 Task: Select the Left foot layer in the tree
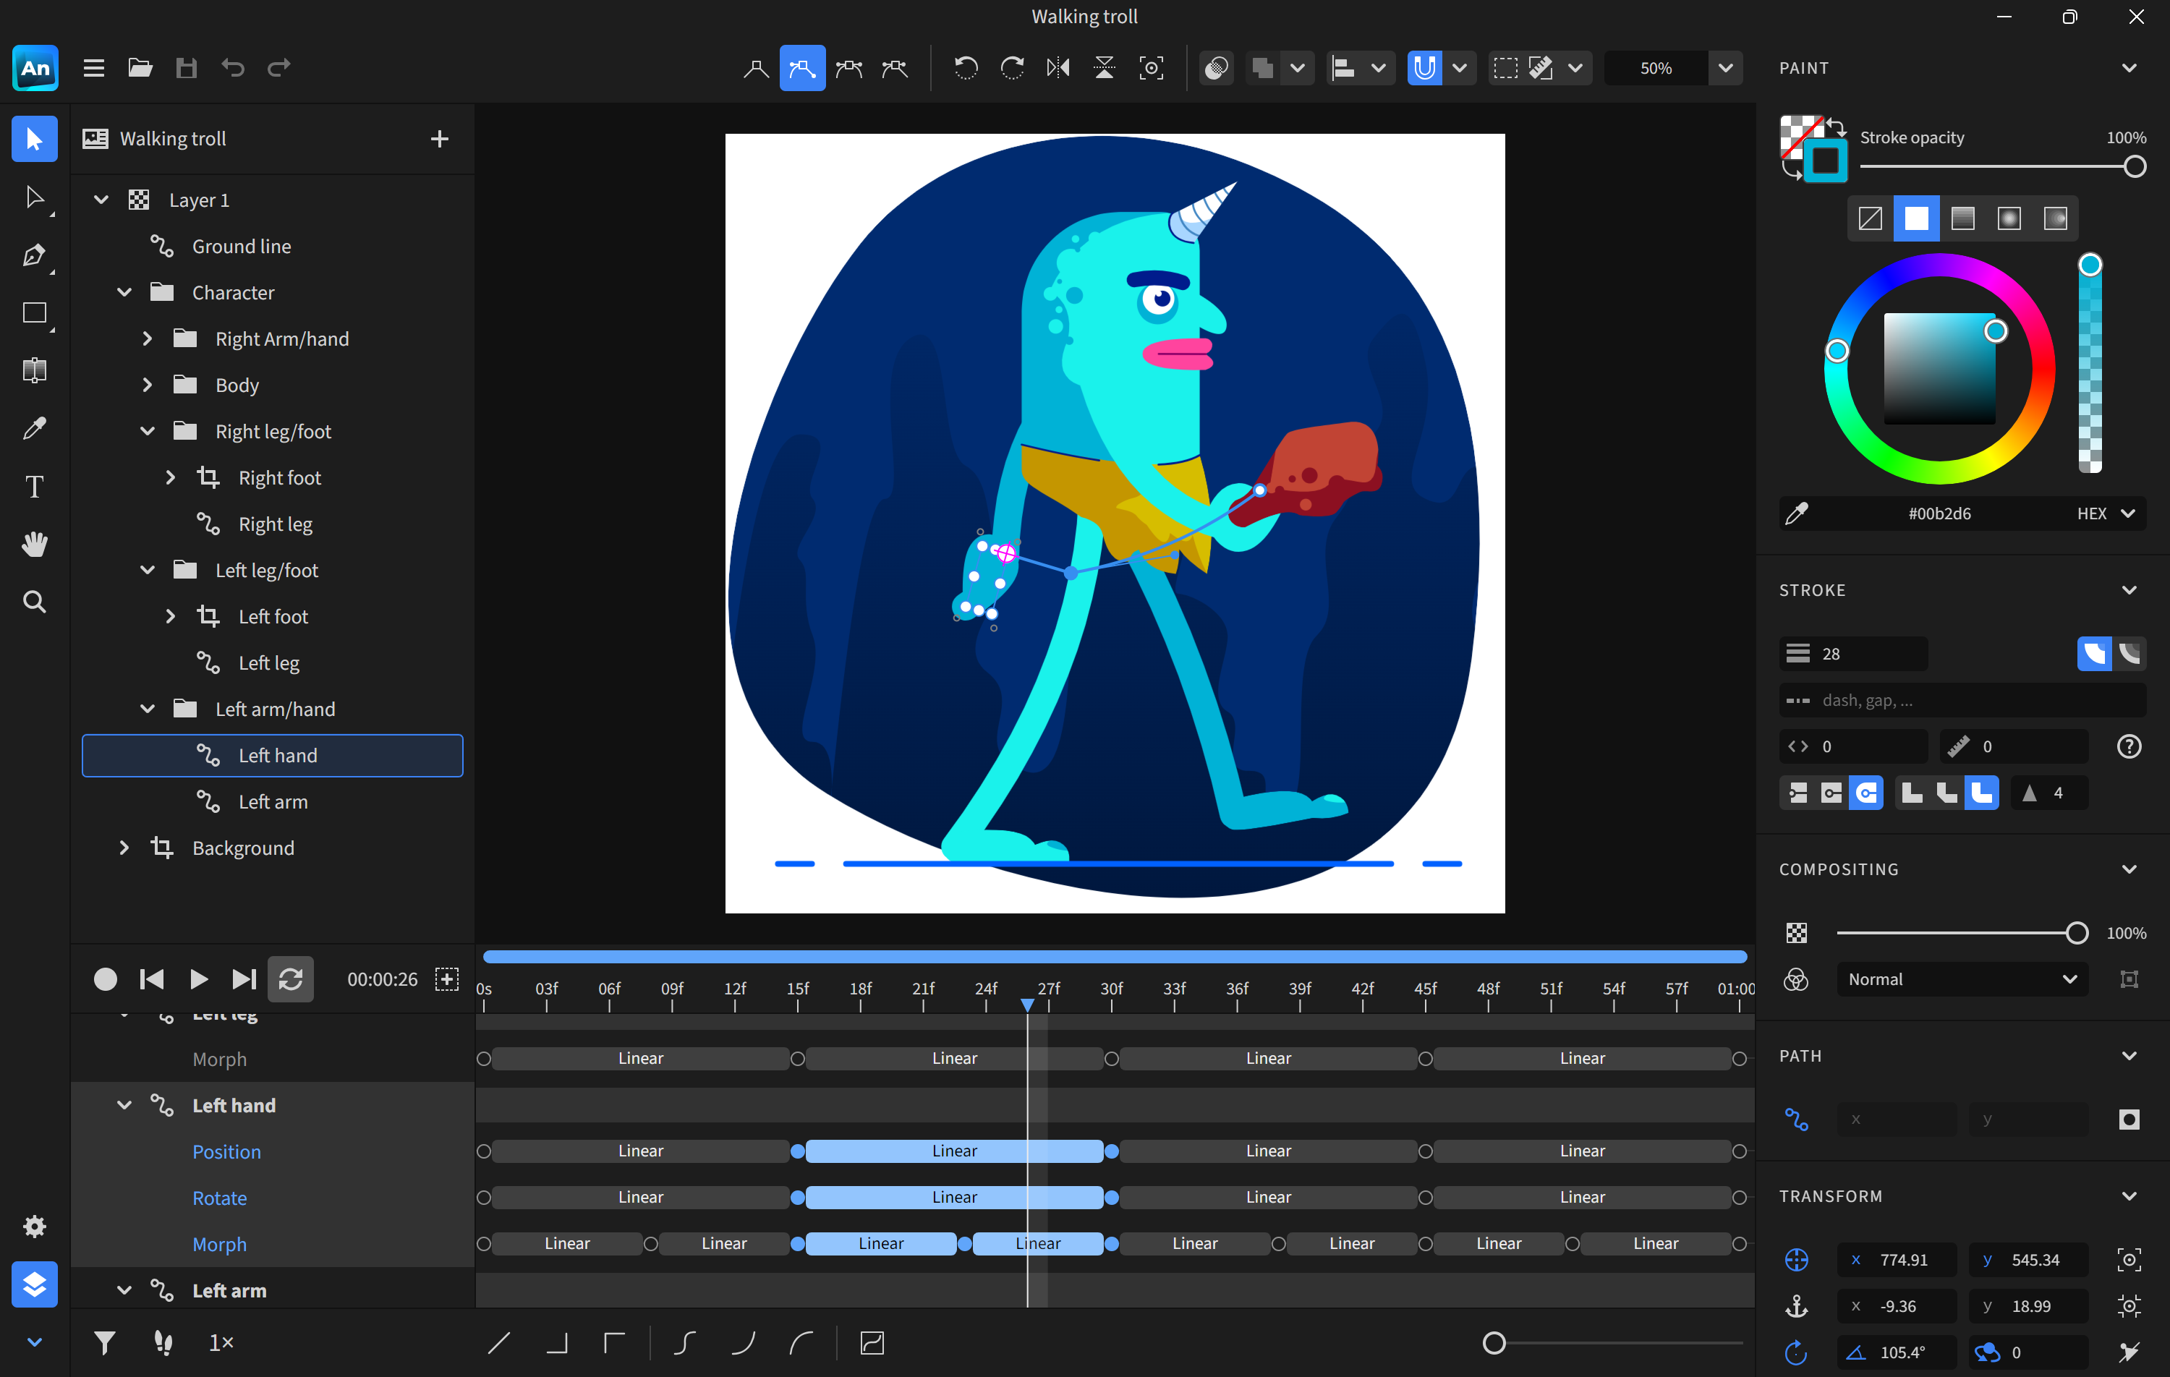pos(273,615)
